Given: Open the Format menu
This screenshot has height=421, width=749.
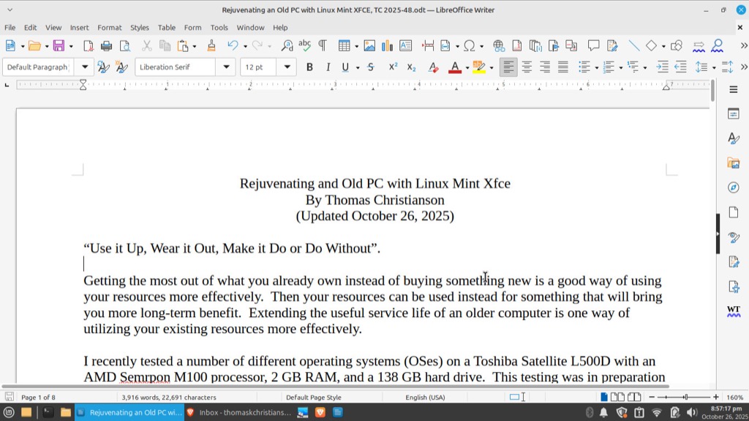Looking at the screenshot, I should (110, 28).
